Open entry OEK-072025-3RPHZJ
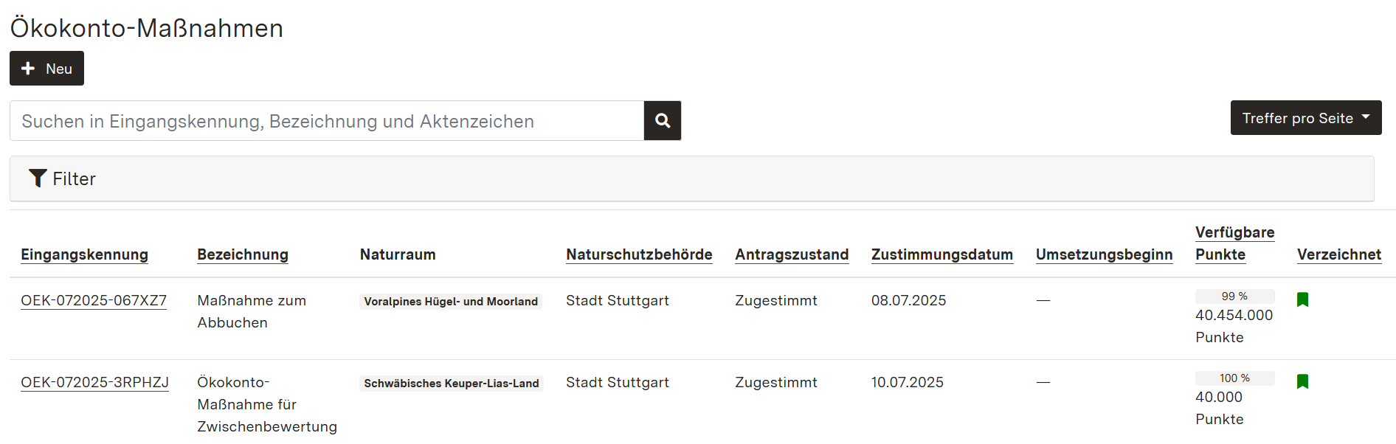 (94, 382)
